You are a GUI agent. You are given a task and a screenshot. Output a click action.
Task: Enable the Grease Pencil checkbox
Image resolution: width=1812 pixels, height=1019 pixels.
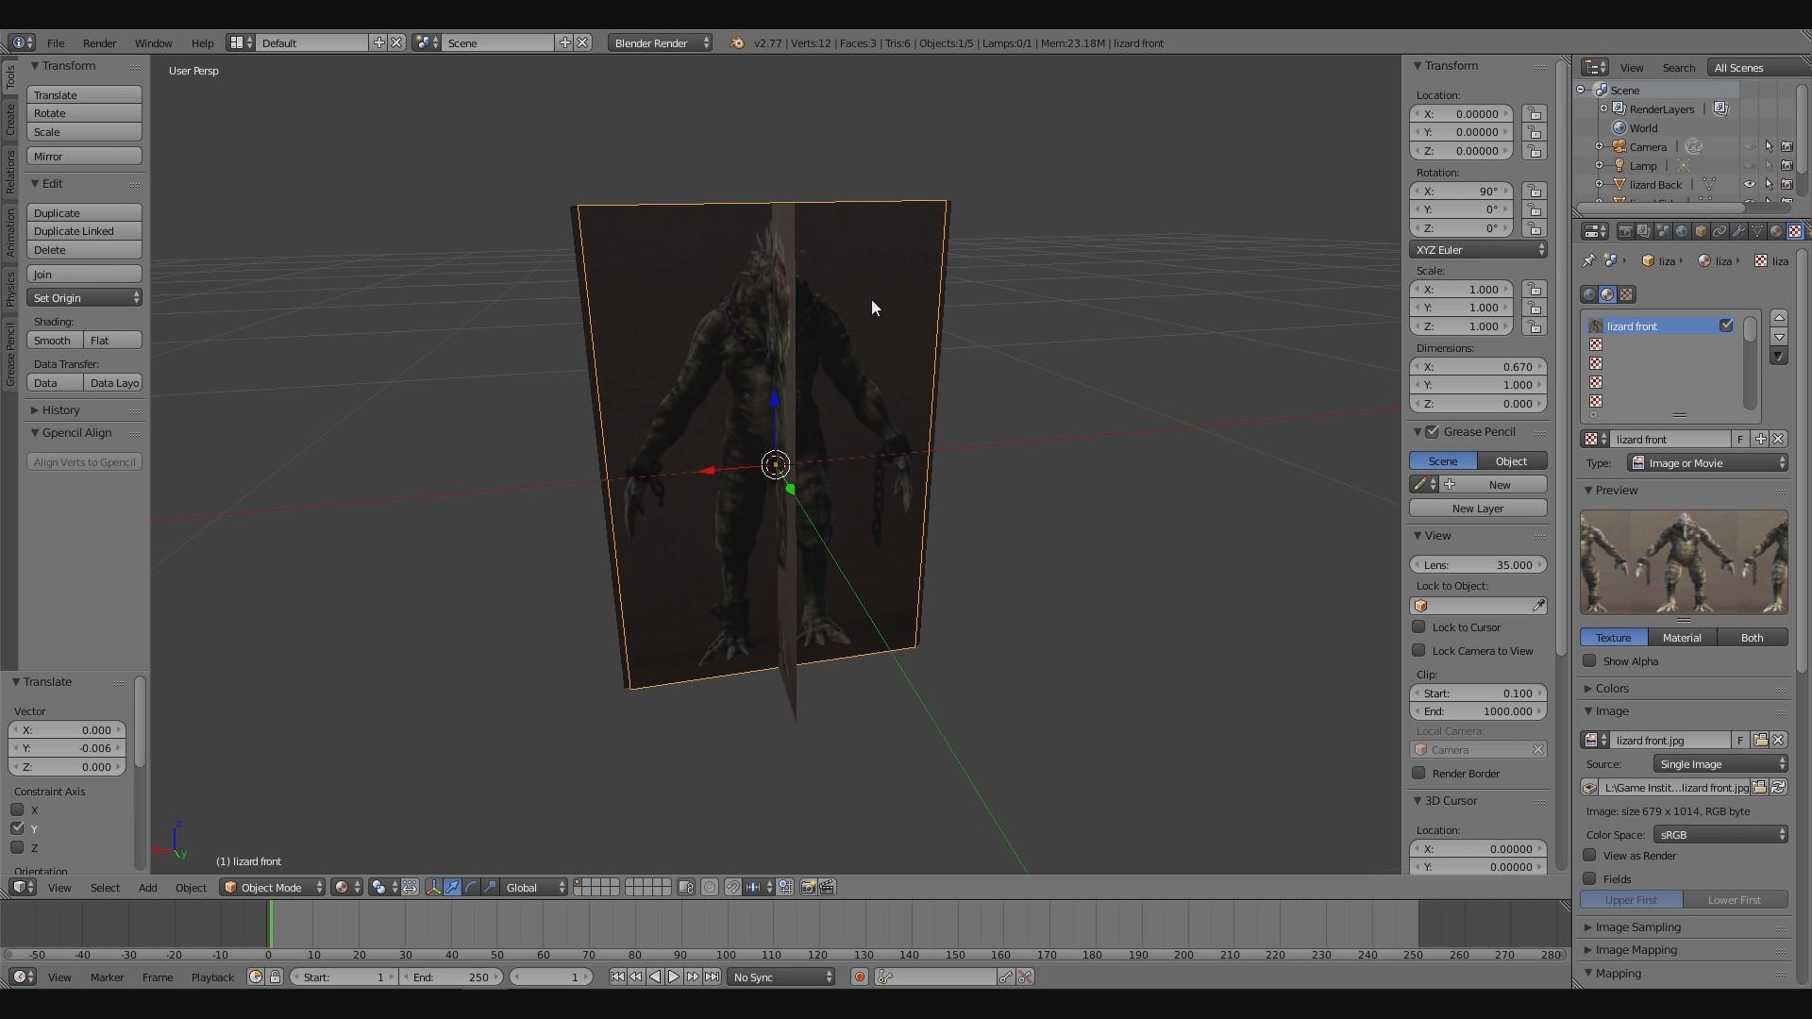1433,432
